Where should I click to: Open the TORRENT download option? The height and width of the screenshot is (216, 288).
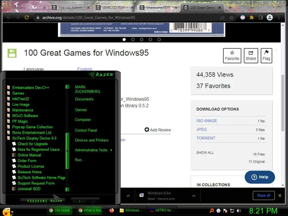[x=206, y=138]
